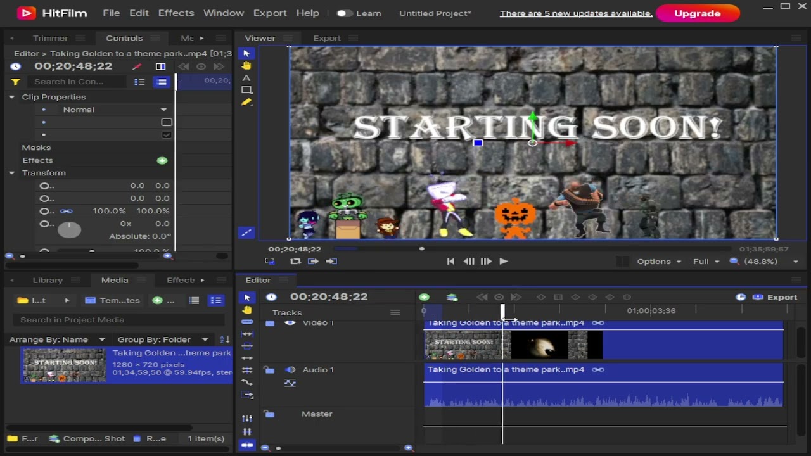
Task: Toggle the Audio 1 track lock
Action: tap(269, 370)
